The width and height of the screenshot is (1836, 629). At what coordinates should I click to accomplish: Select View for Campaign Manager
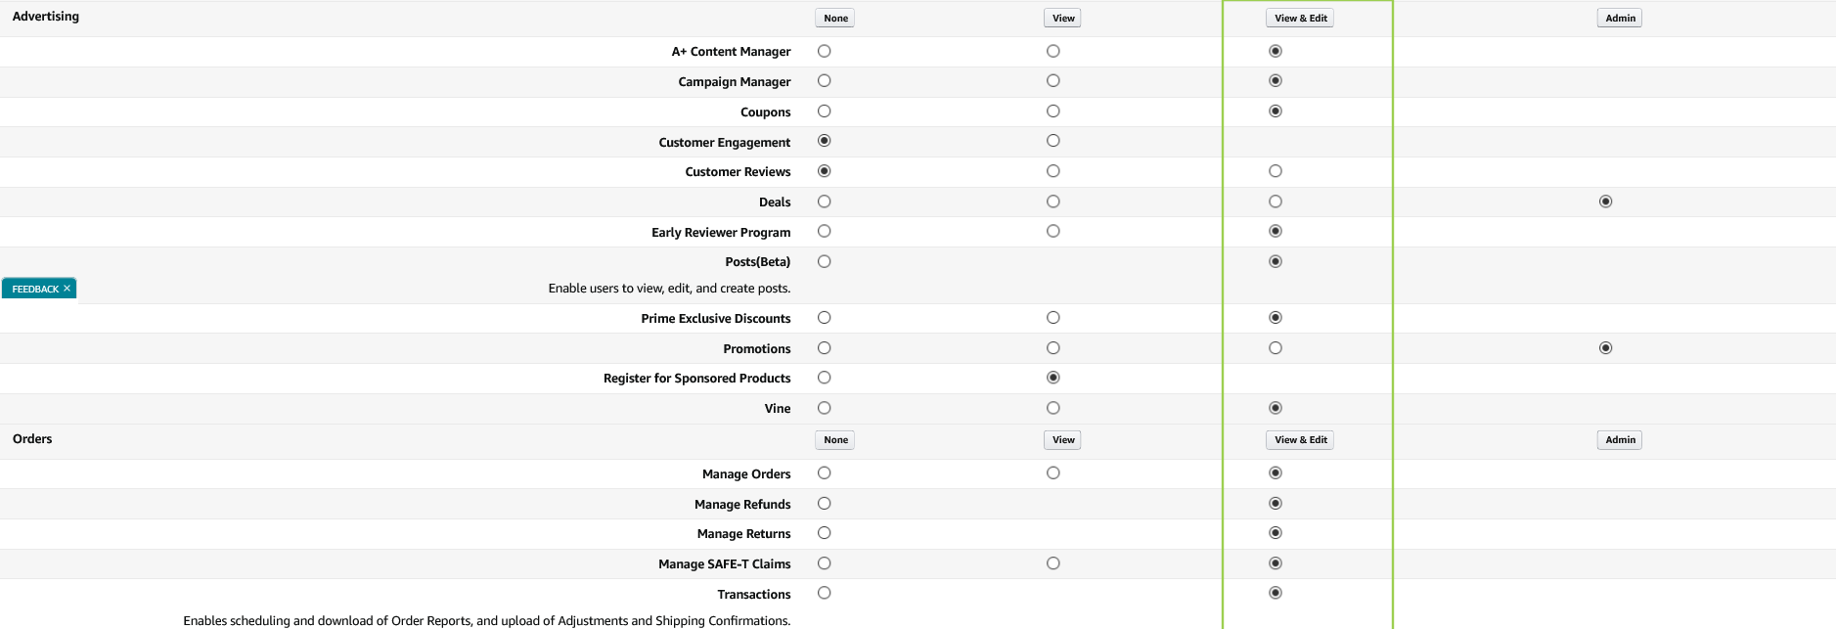coord(1052,80)
